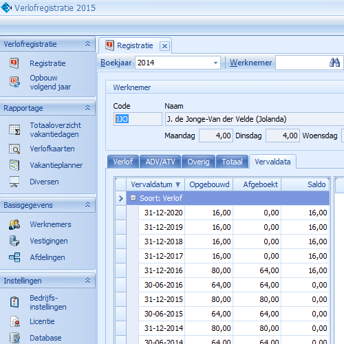Sort by the Opgebouwd column header
The width and height of the screenshot is (344, 344).
[x=209, y=184]
